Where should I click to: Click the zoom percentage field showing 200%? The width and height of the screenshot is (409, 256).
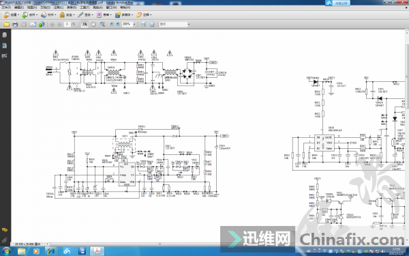click(x=127, y=25)
